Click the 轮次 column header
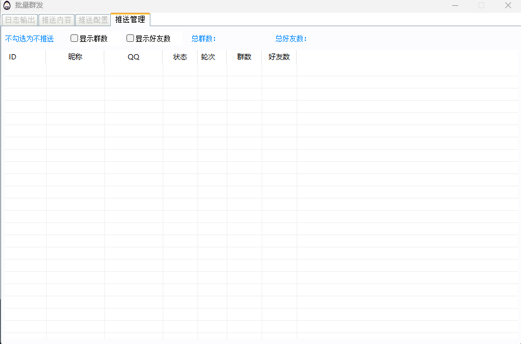 (208, 57)
